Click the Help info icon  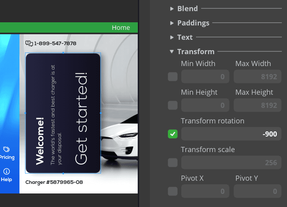click(x=6, y=172)
